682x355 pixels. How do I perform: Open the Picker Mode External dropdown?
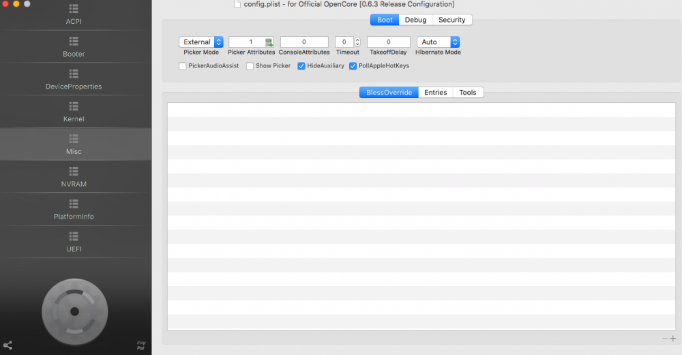tap(201, 42)
